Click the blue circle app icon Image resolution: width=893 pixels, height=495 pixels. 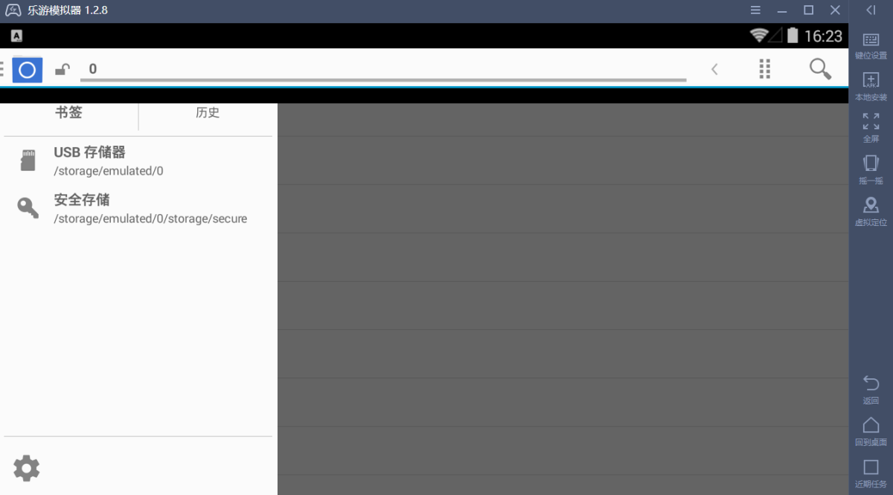point(27,70)
